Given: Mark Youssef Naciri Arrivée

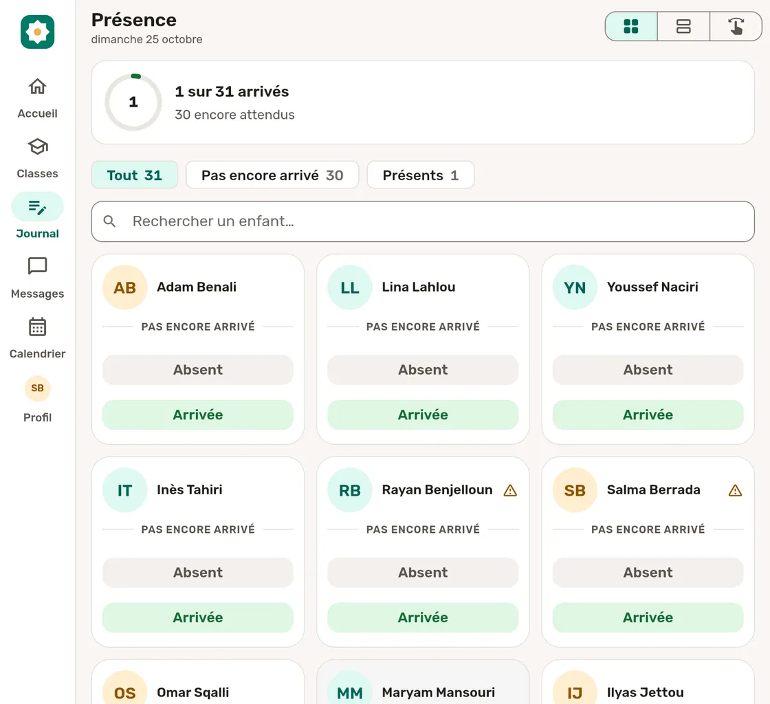Looking at the screenshot, I should point(648,415).
